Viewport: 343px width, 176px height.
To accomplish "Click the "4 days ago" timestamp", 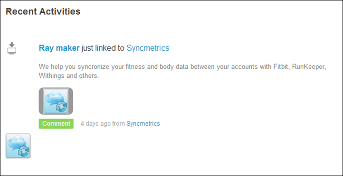I will [x=95, y=124].
